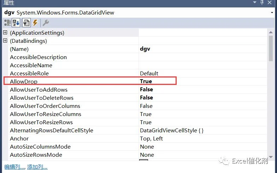Select Alphabetical sort icon
The height and width of the screenshot is (173, 277).
(16, 23)
